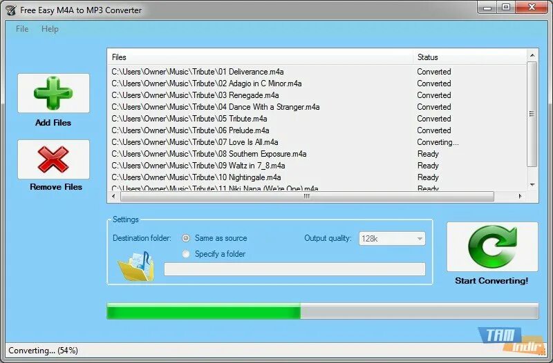Open the File menu
This screenshot has height=363, width=553.
(22, 29)
